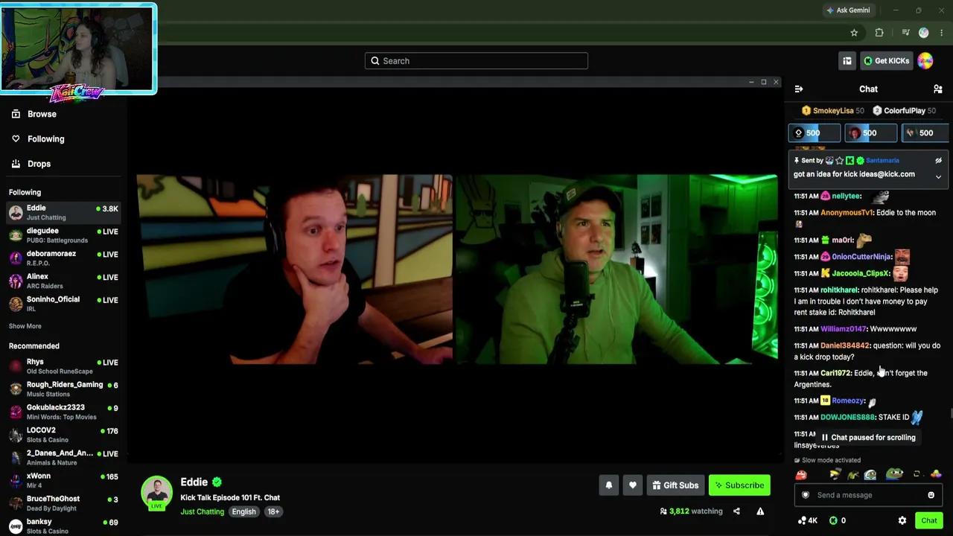Open the KICKs balance icon showing 0

(x=838, y=521)
